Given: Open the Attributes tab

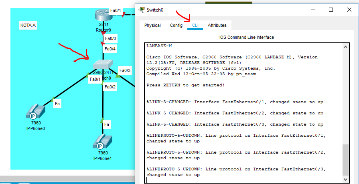Looking at the screenshot, I should coord(217,25).
